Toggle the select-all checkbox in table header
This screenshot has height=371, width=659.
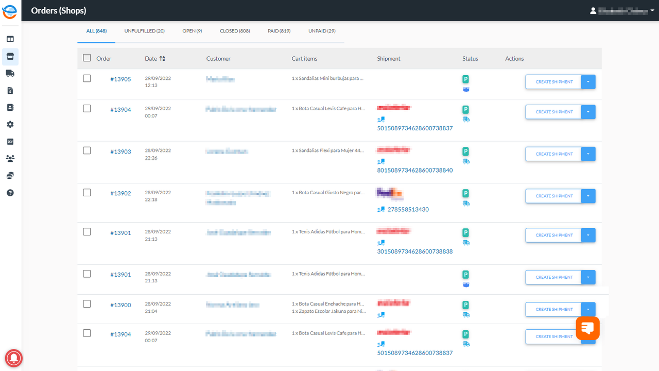click(87, 58)
